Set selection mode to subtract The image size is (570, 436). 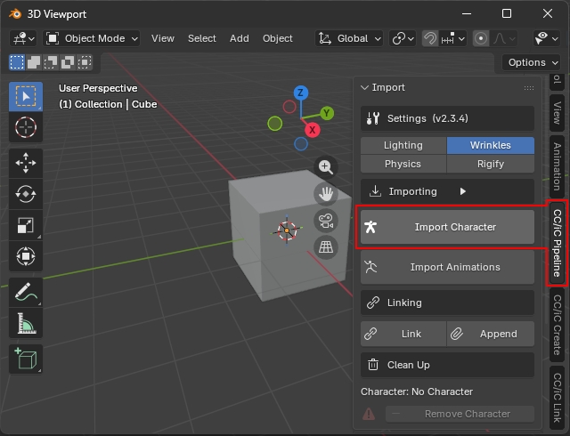tap(51, 62)
